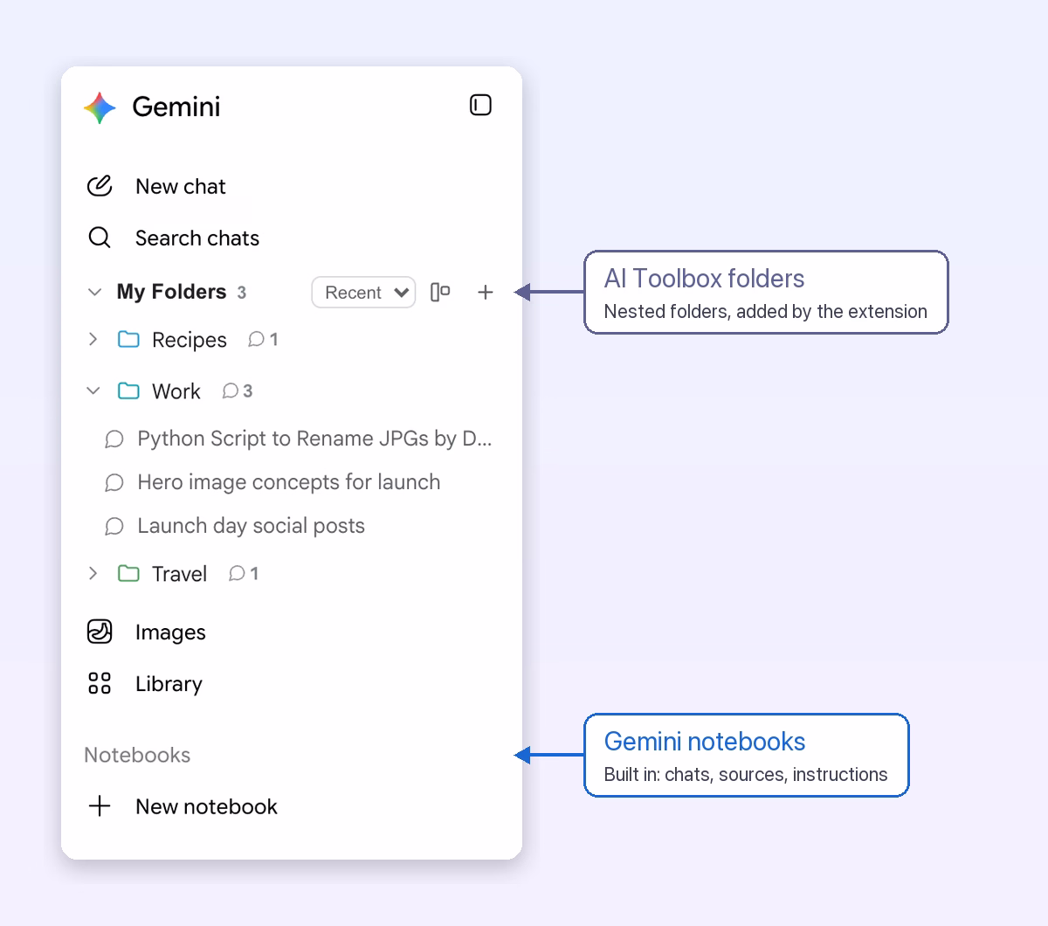Screen dimensions: 1048x926
Task: Start a New chat
Action: pyautogui.click(x=180, y=186)
